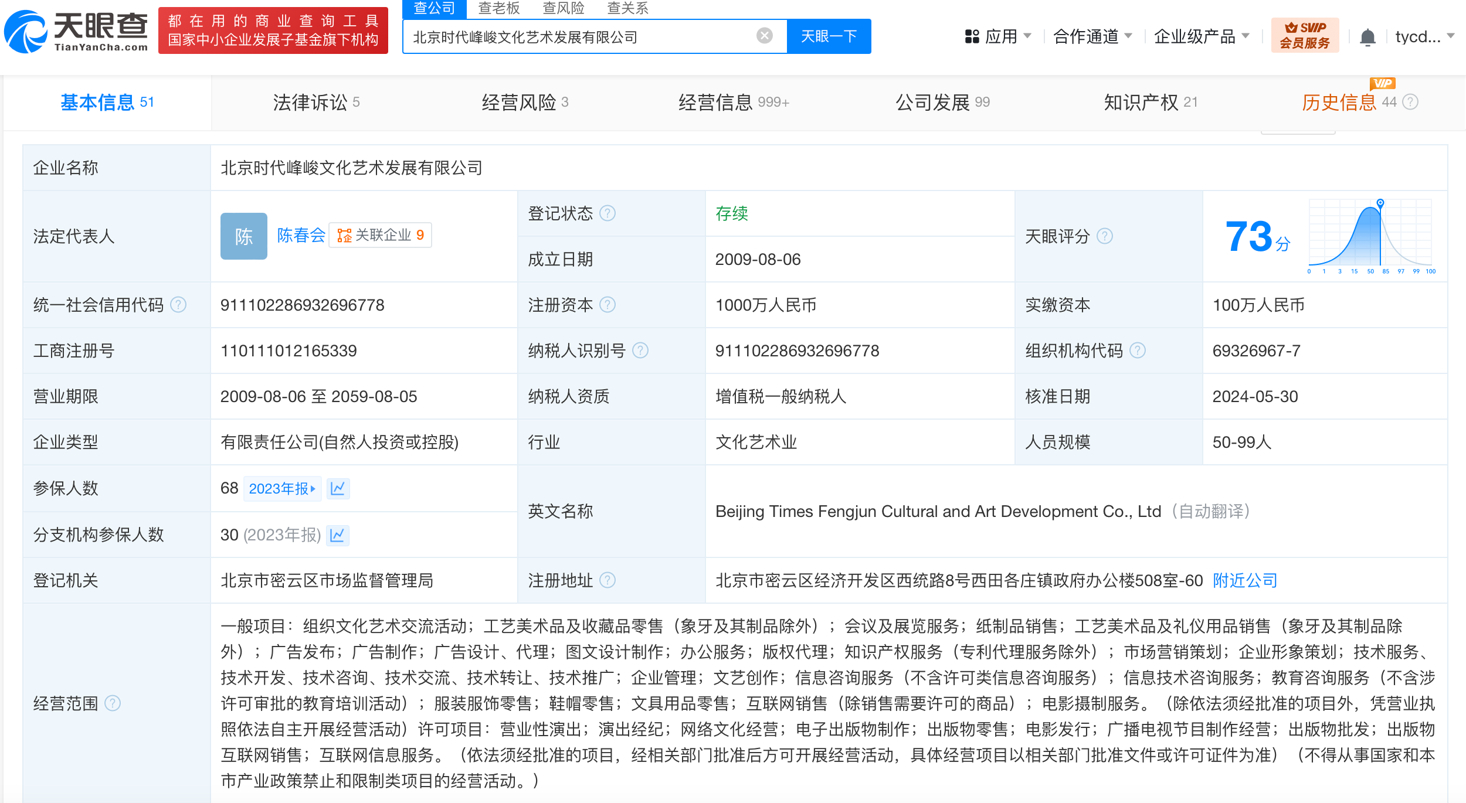This screenshot has height=803, width=1466.
Task: Open the SVIP member service badge
Action: pyautogui.click(x=1305, y=35)
